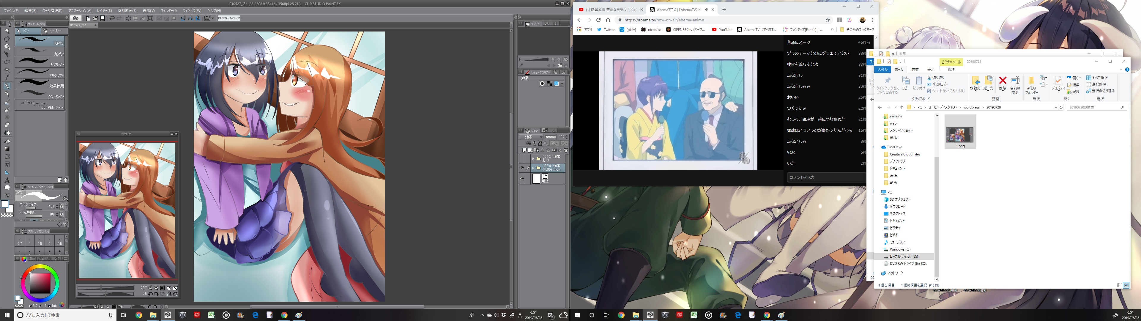The image size is (1141, 321).
Task: Switch to the 表示 tab in Explorer ribbon
Action: [931, 70]
